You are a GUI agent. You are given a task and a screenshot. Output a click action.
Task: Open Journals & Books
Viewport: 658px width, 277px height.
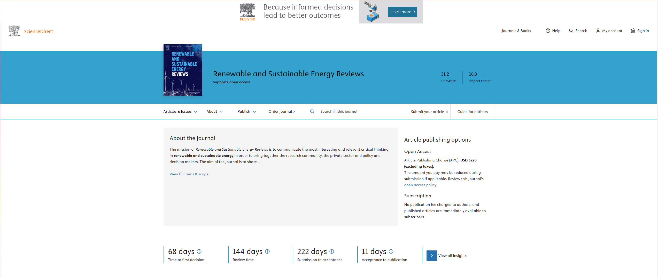[516, 31]
